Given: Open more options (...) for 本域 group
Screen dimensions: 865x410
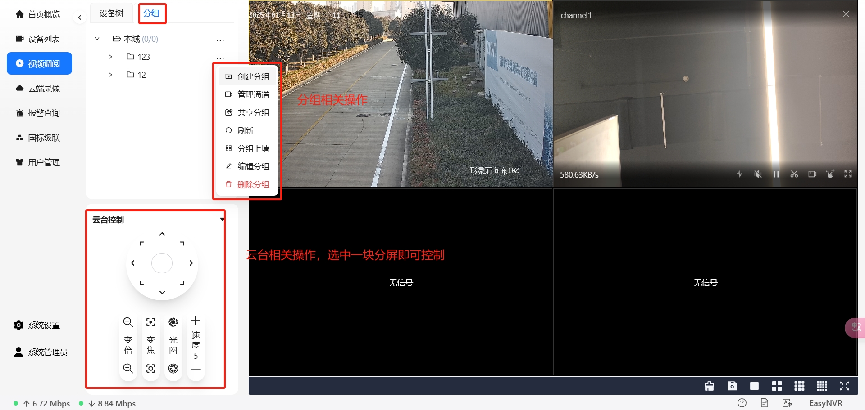Looking at the screenshot, I should pos(220,40).
